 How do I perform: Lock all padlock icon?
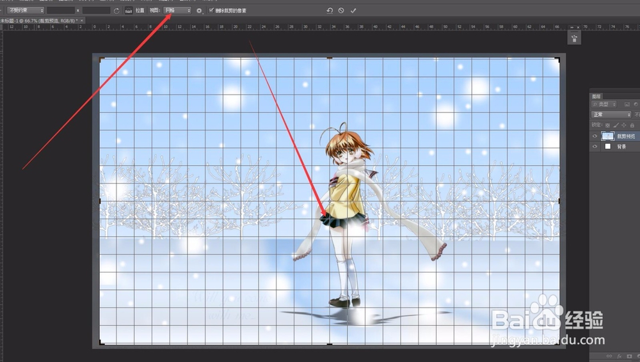(632, 125)
